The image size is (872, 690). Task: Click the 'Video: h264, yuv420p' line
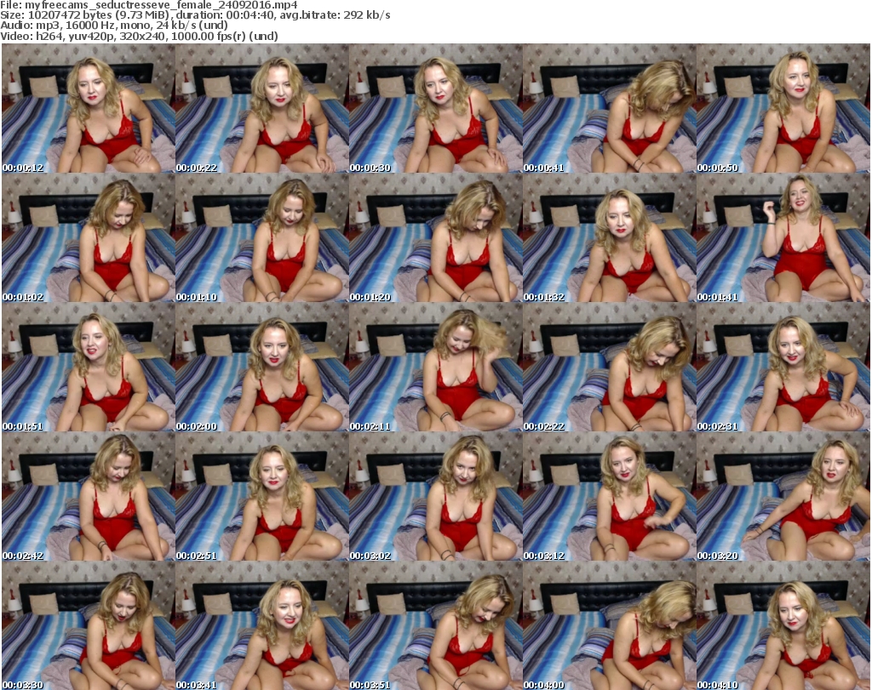[x=139, y=36]
